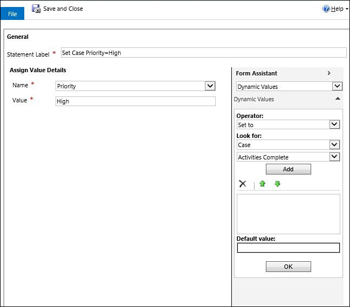Click the X delete icon below Add
Image resolution: width=350 pixels, height=307 pixels.
click(242, 184)
